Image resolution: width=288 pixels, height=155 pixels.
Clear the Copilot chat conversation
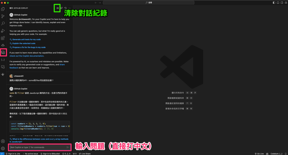(x=57, y=8)
